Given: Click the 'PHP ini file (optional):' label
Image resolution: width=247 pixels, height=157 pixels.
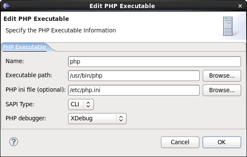Looking at the screenshot, I should tap(35, 90).
